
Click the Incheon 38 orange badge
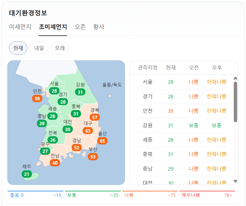37,98
